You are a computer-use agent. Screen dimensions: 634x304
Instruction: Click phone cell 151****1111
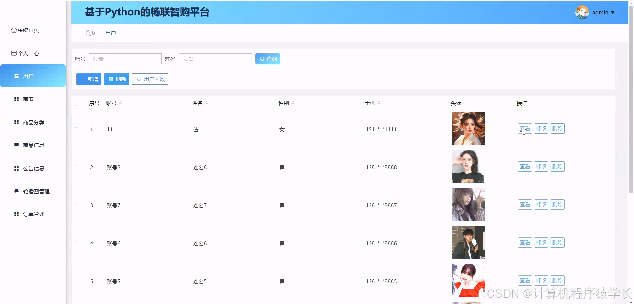(x=381, y=129)
